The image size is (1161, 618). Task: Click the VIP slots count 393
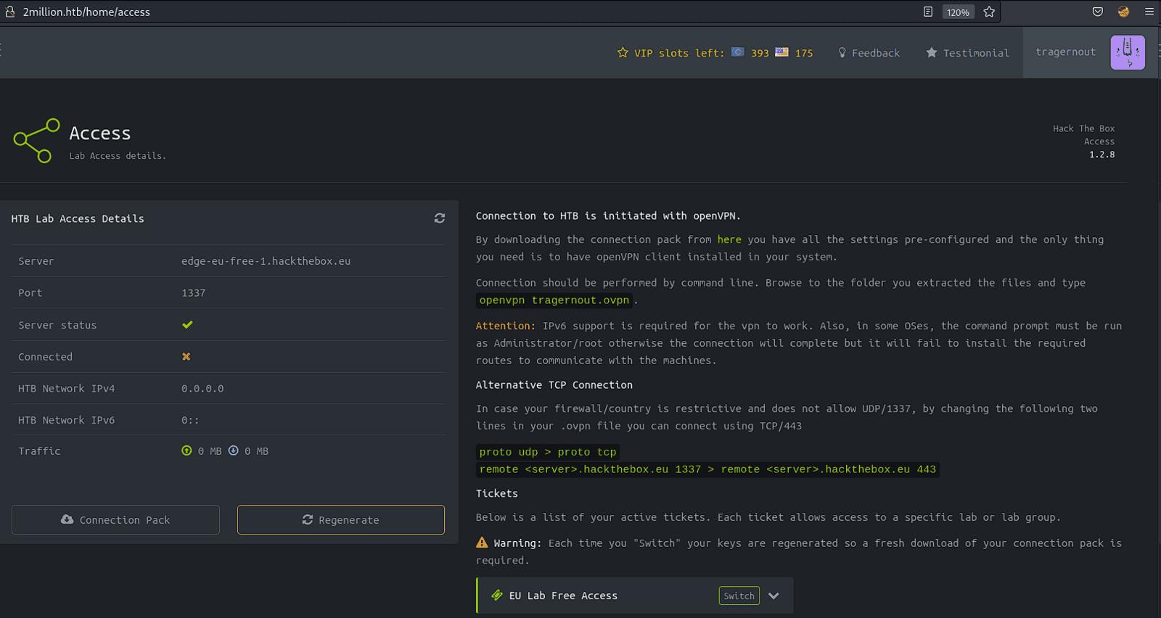click(x=760, y=53)
